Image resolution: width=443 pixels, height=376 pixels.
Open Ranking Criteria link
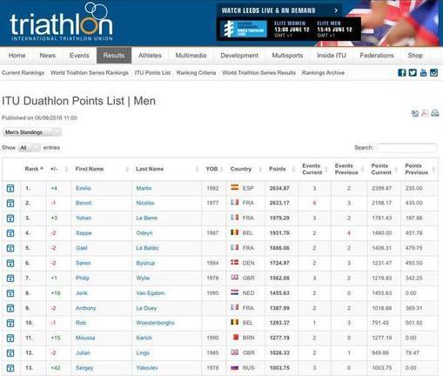196,73
